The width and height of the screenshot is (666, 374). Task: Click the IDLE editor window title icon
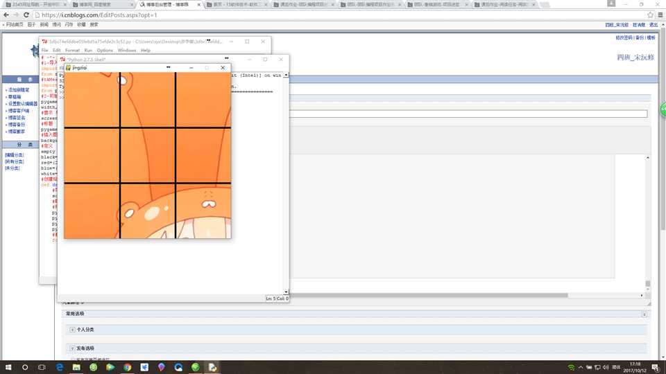click(44, 42)
